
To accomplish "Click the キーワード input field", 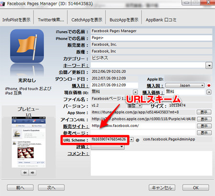I will [x=148, y=65].
